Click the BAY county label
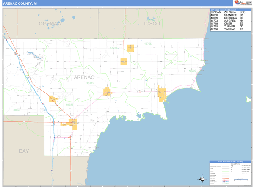The height and width of the screenshot is (187, 254). click(x=24, y=151)
